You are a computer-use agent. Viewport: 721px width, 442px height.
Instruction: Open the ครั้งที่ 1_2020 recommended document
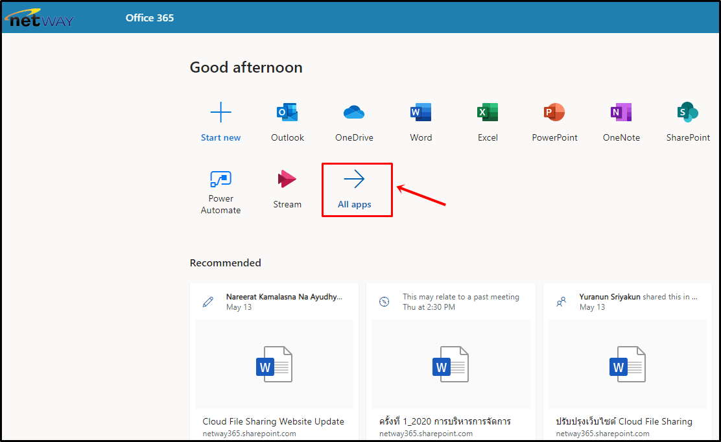445,421
